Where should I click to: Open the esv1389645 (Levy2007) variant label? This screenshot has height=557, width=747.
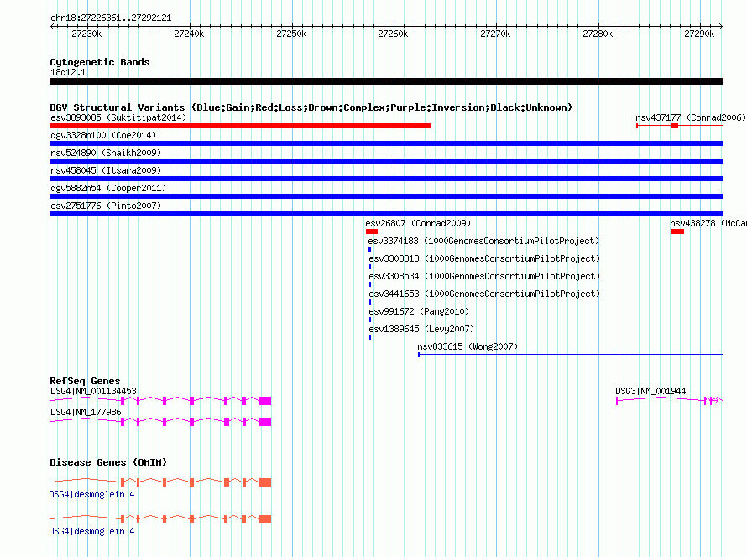pyautogui.click(x=421, y=329)
